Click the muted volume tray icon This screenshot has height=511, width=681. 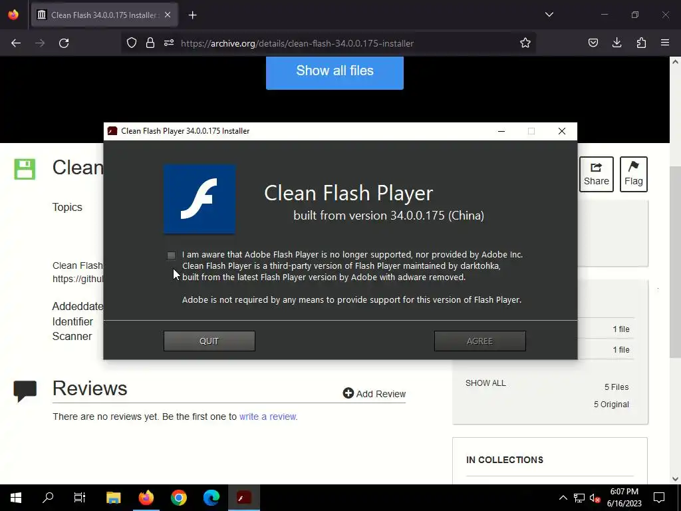[x=595, y=498]
